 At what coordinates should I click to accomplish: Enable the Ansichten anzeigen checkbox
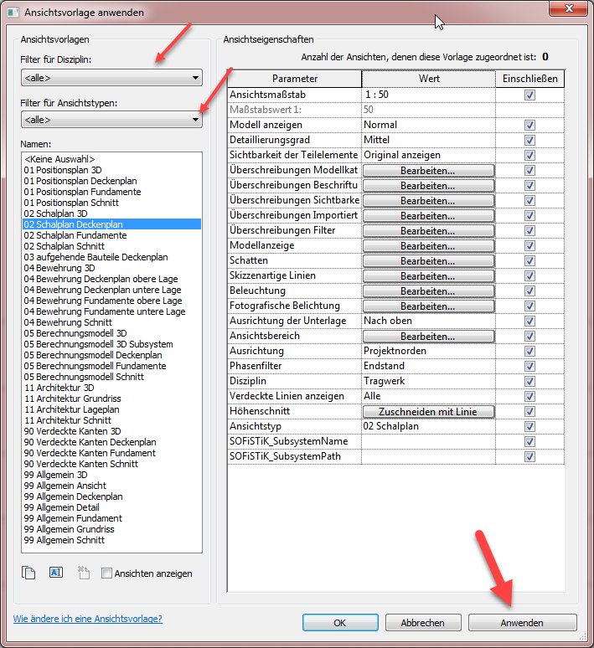point(106,573)
